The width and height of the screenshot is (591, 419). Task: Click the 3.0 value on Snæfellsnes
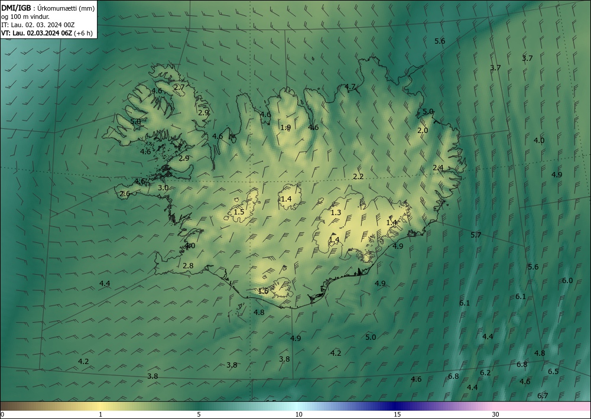[163, 188]
